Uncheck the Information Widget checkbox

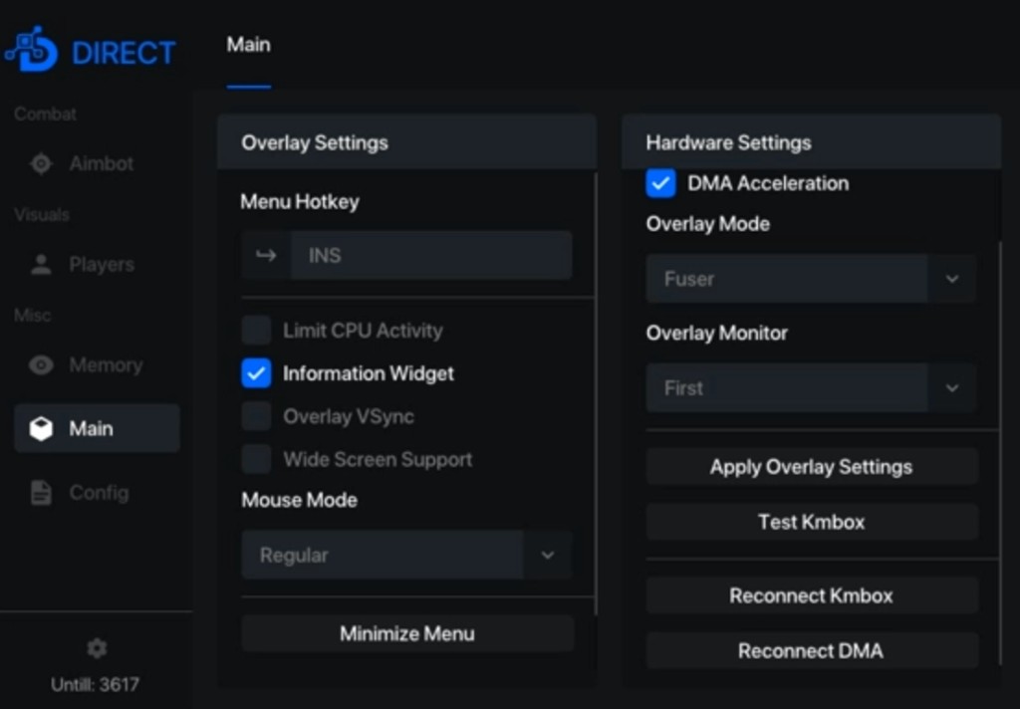click(x=257, y=373)
